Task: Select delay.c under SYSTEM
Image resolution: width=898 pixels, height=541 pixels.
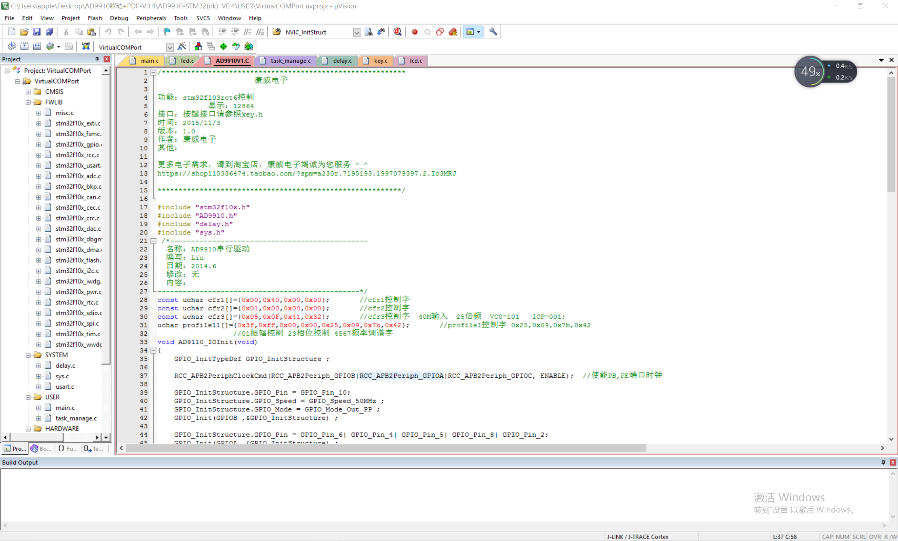Action: tap(66, 366)
